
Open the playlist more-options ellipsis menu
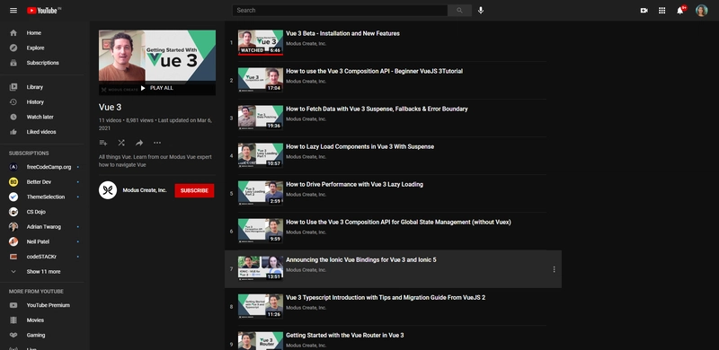[157, 143]
